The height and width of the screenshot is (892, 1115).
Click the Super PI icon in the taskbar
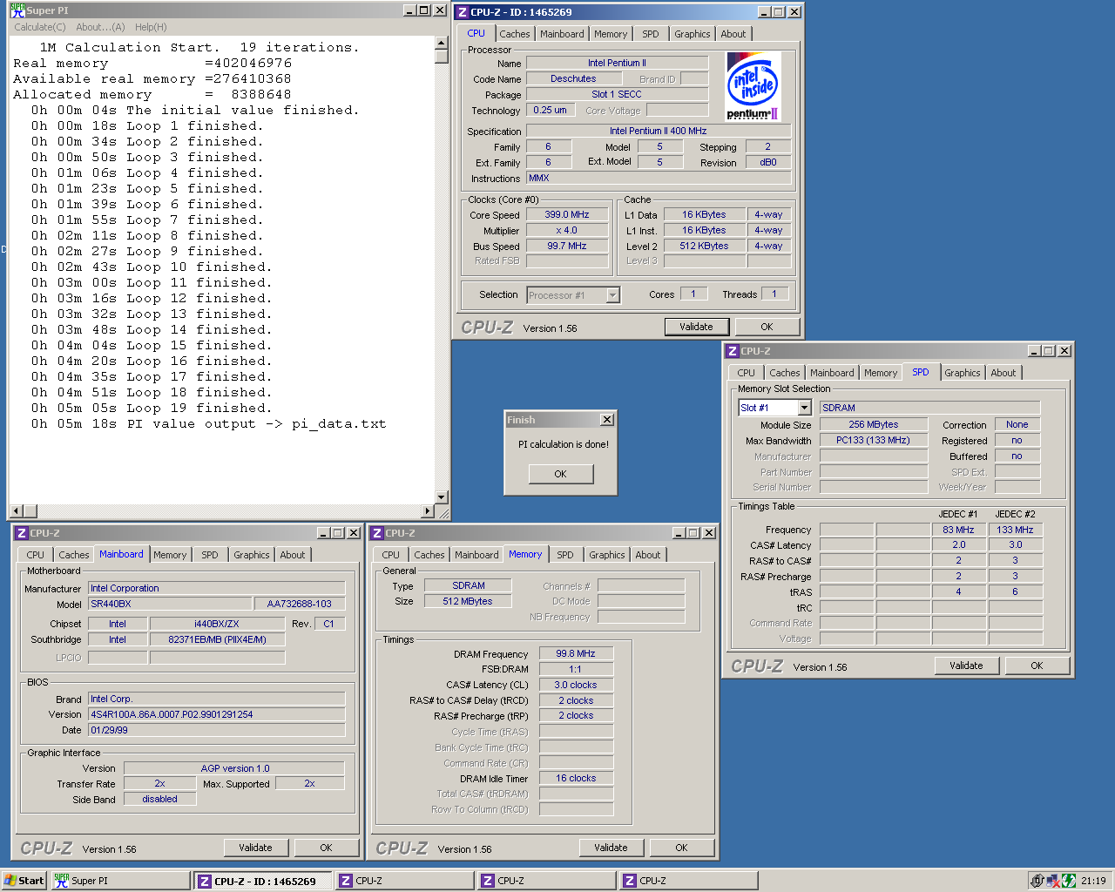tap(61, 881)
